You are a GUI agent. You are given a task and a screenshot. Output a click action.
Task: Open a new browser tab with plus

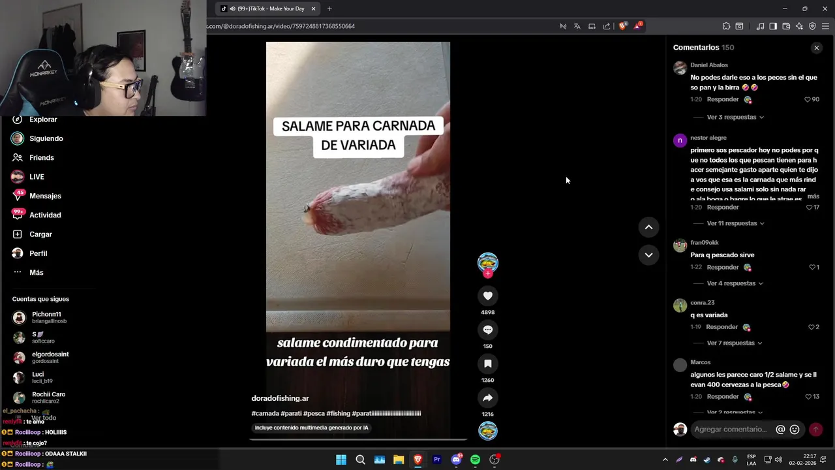coord(329,8)
